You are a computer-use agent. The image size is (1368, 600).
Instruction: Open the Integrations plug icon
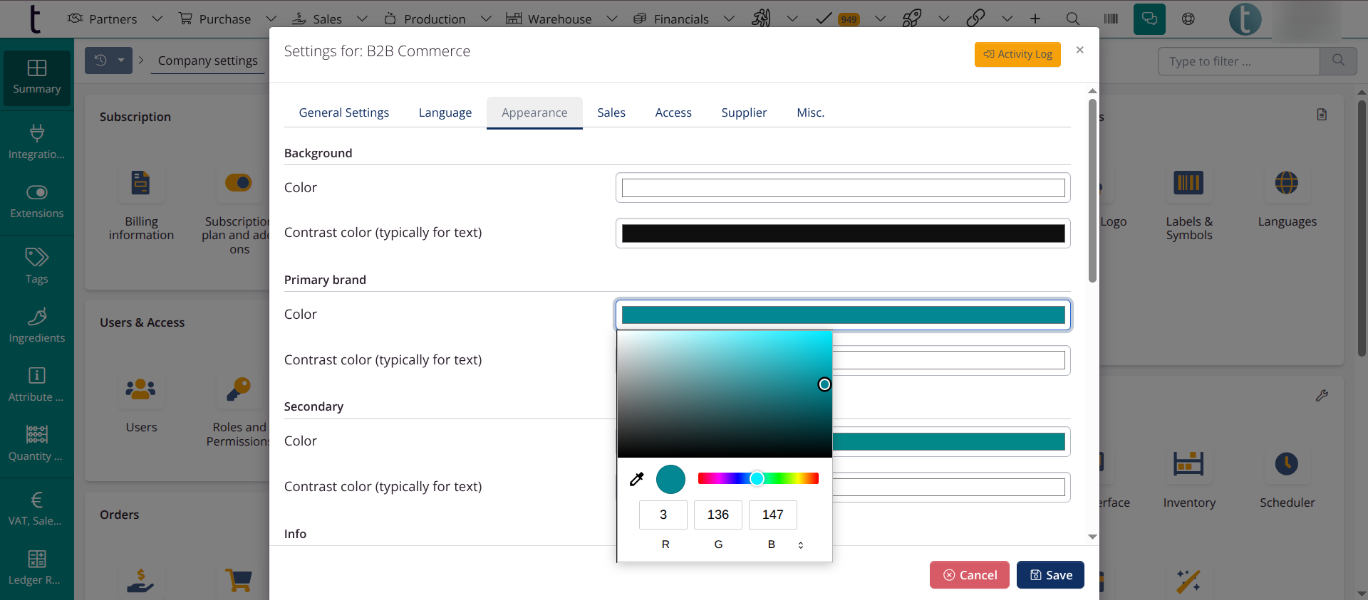pos(37,133)
